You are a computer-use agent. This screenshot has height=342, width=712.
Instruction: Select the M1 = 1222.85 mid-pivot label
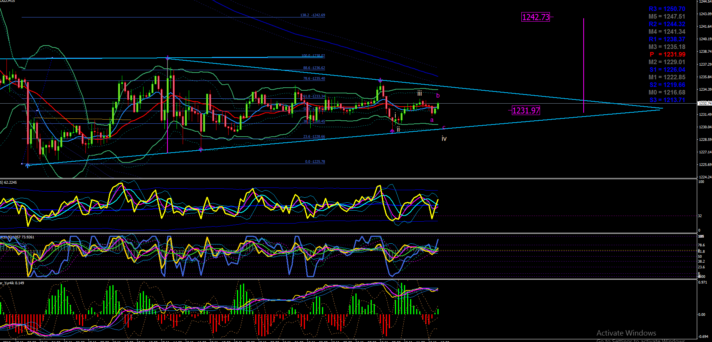pos(667,77)
